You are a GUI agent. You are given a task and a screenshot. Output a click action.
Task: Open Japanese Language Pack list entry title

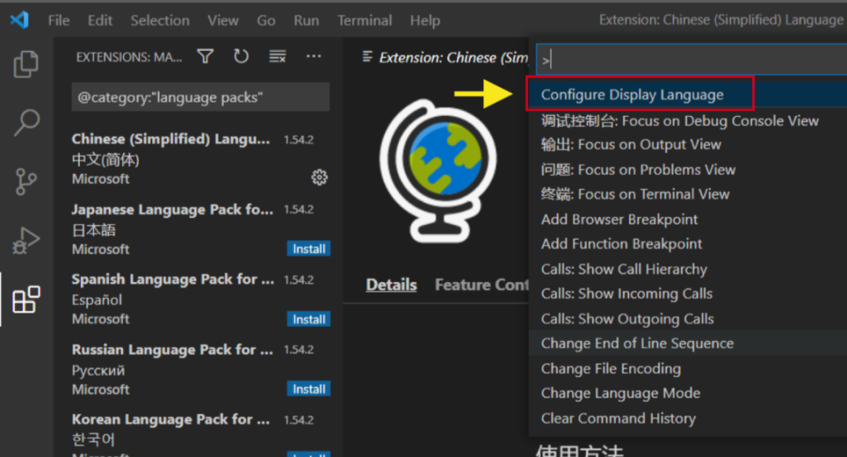click(173, 209)
